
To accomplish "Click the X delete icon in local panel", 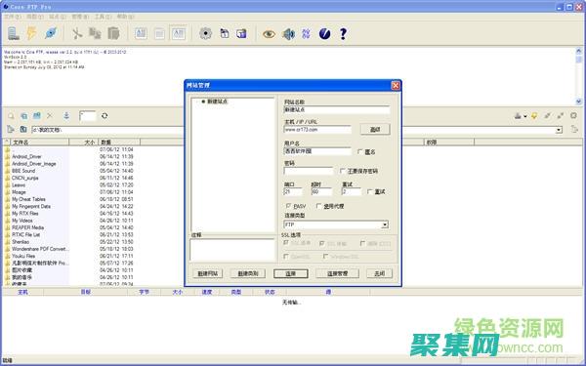I will (x=50, y=116).
